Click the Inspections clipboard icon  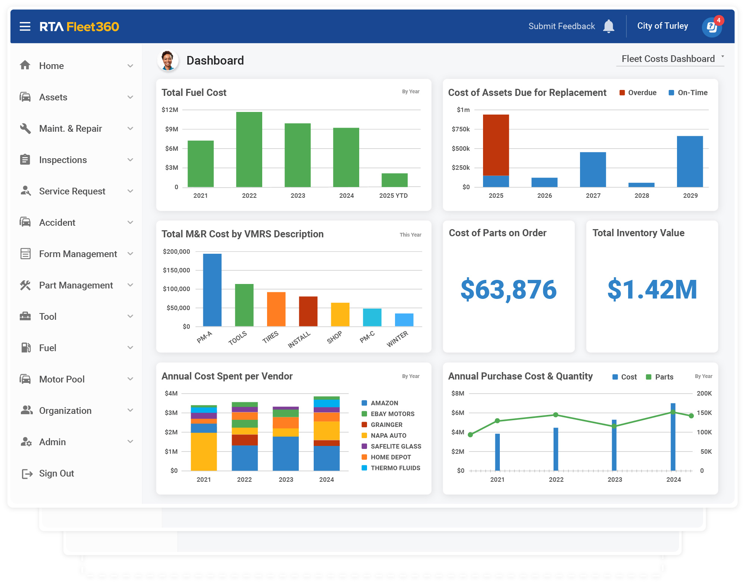[25, 160]
